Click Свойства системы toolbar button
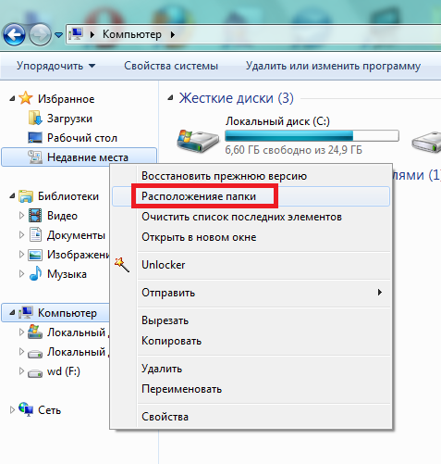Image resolution: width=441 pixels, height=464 pixels. click(x=171, y=66)
